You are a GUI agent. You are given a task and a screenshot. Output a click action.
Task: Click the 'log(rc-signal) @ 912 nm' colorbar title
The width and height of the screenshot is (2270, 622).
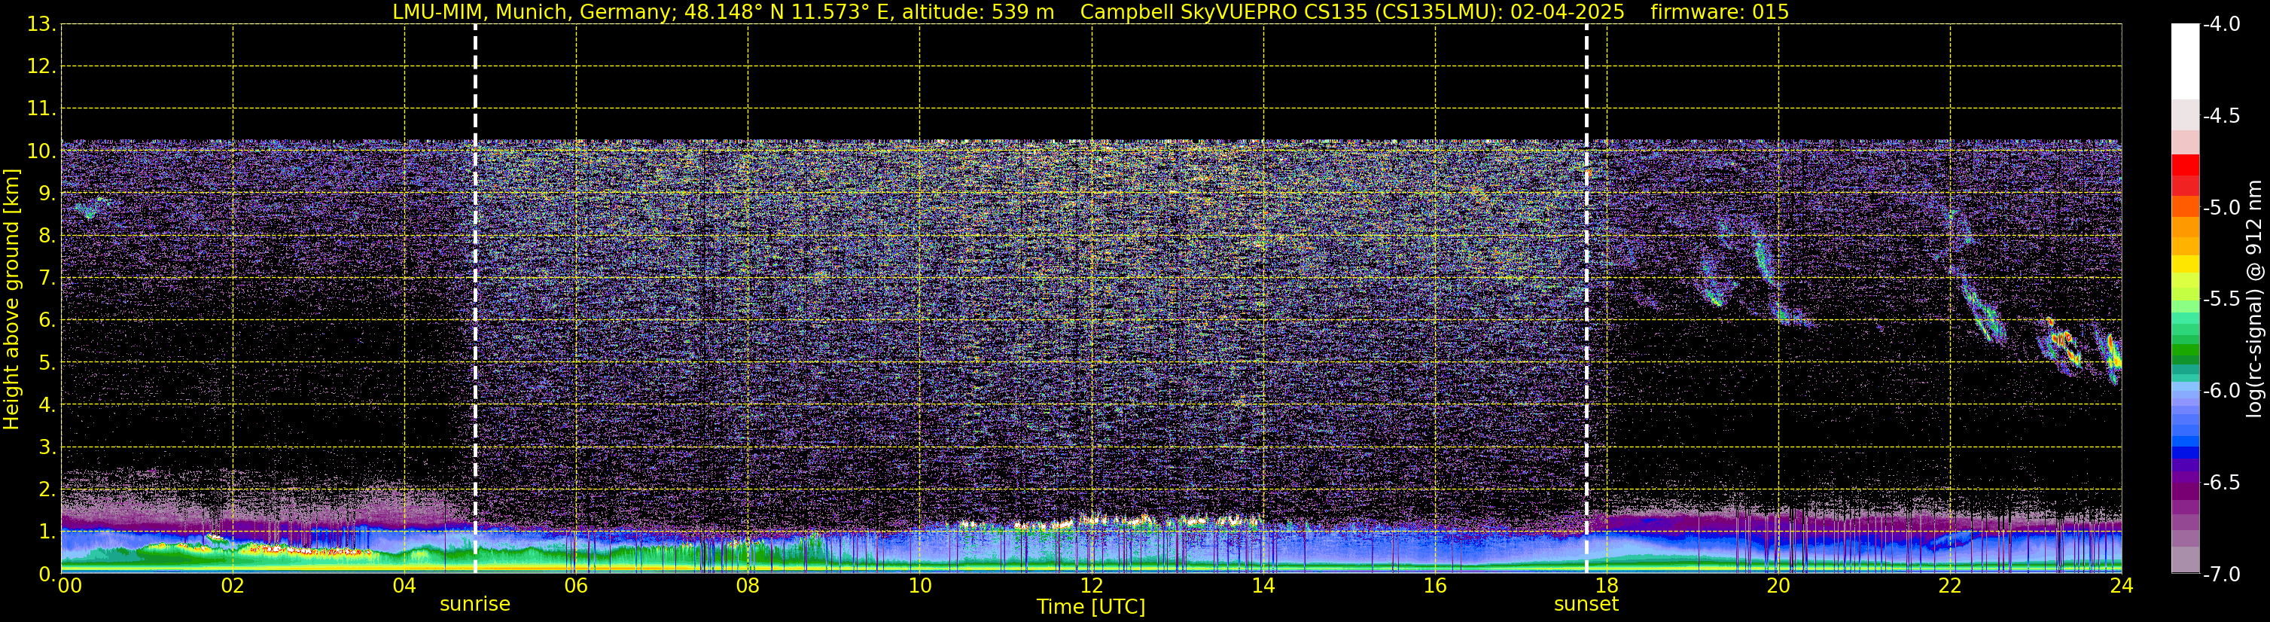2255,299
